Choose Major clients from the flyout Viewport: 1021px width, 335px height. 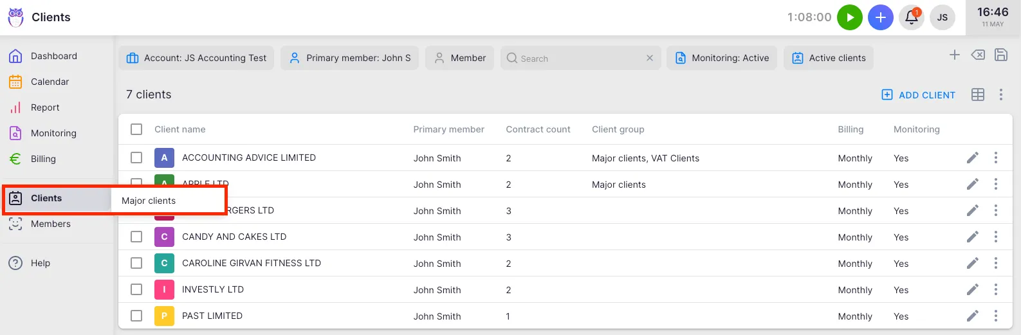(149, 201)
